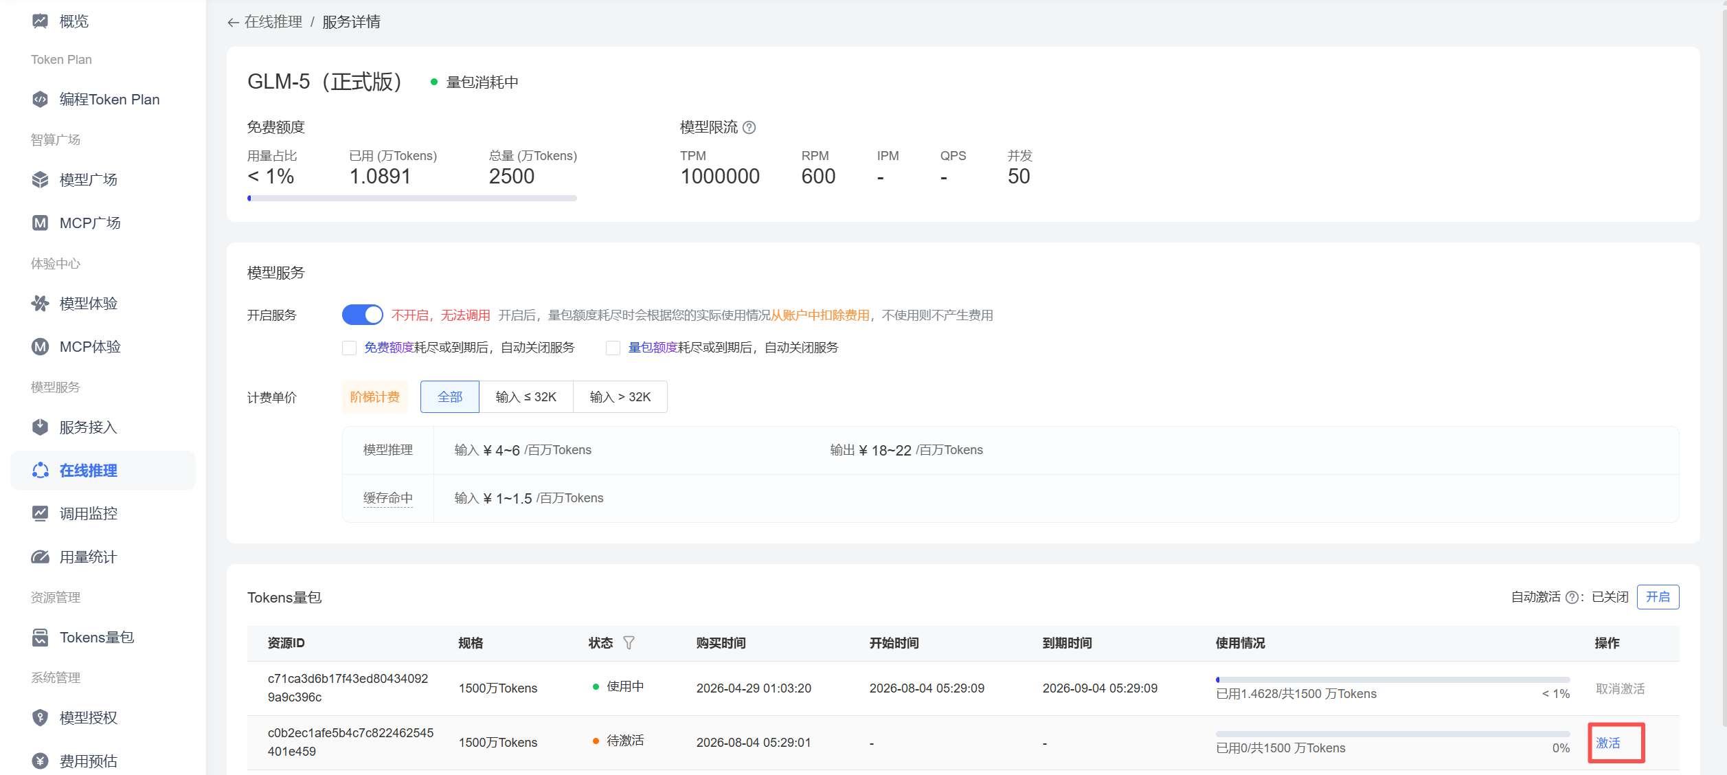Viewport: 1727px width, 775px height.
Task: Check 量包额度耗尽或到期后 auto-close checkbox
Action: tap(613, 348)
